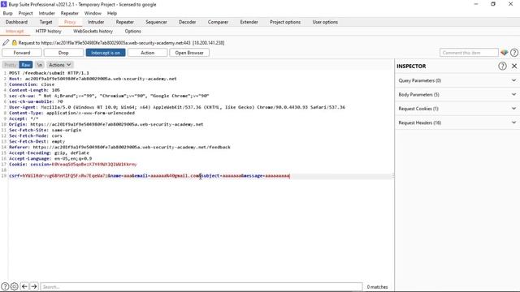Expand Query Parameters section

coord(457,80)
